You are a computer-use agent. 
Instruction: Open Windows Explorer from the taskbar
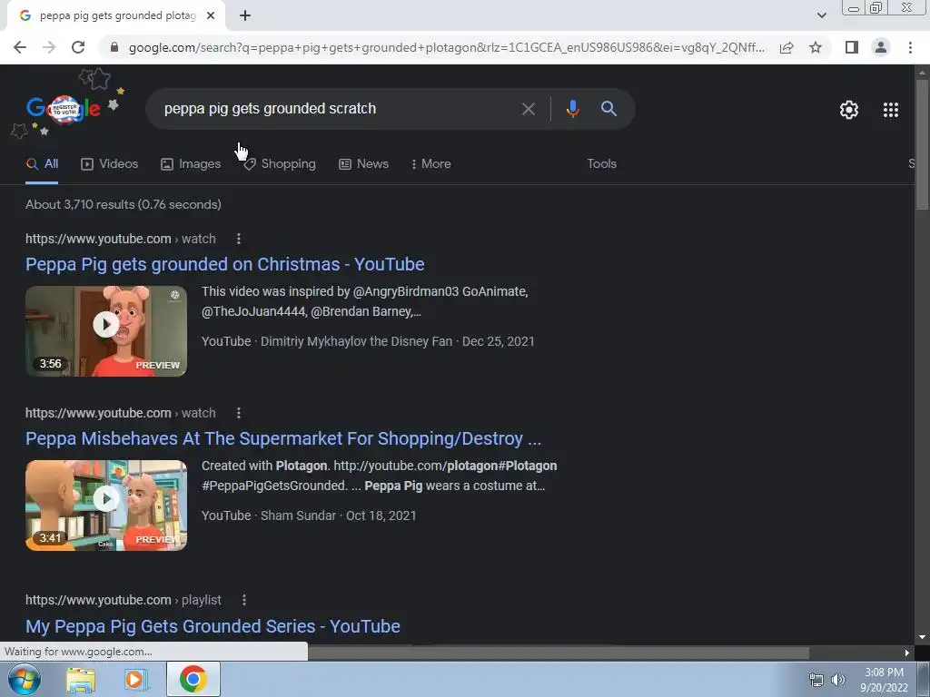pos(81,679)
